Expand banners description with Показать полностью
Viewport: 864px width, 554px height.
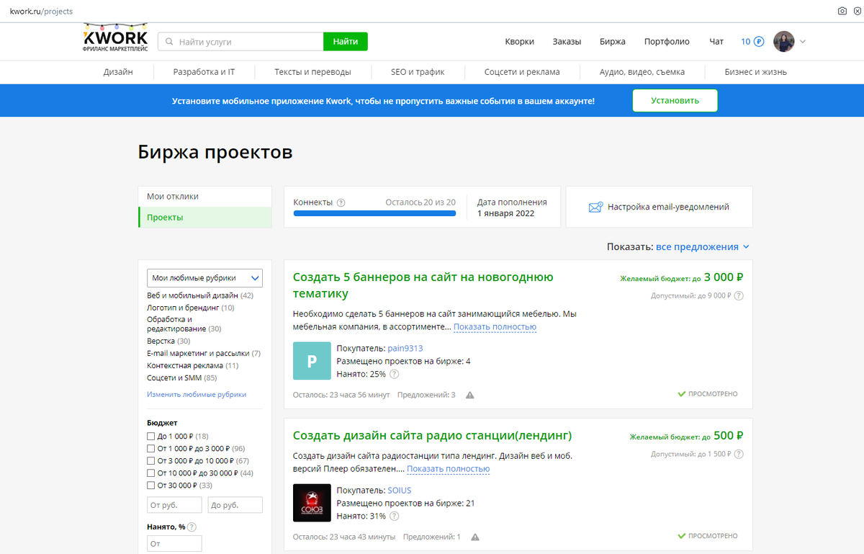[495, 327]
